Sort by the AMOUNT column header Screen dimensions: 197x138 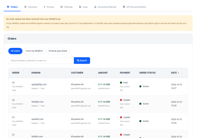tap(103, 73)
